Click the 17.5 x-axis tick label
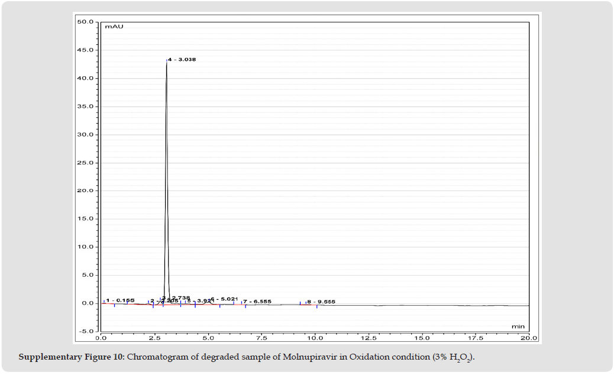This screenshot has width=614, height=375. 475,338
